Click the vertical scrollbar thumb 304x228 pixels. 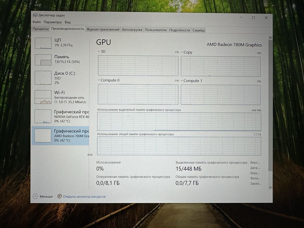coord(270,106)
